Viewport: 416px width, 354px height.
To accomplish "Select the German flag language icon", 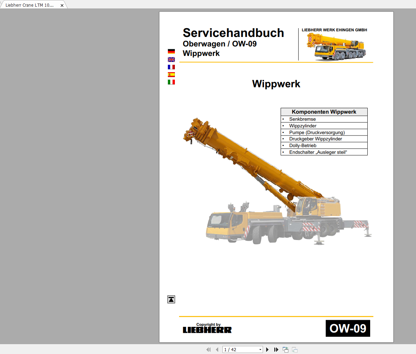I will 171,51.
